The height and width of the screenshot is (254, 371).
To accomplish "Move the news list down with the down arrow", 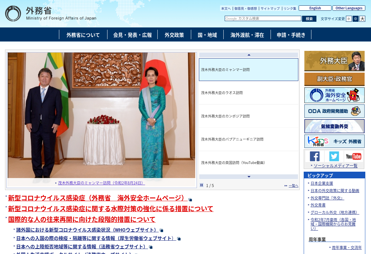I will pos(249,177).
